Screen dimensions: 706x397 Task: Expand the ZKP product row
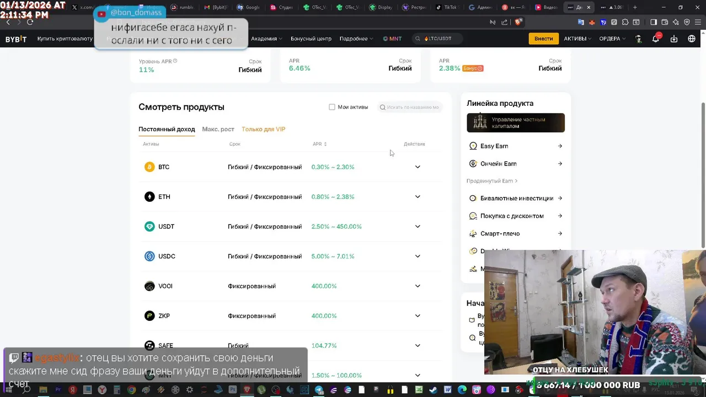pos(418,315)
